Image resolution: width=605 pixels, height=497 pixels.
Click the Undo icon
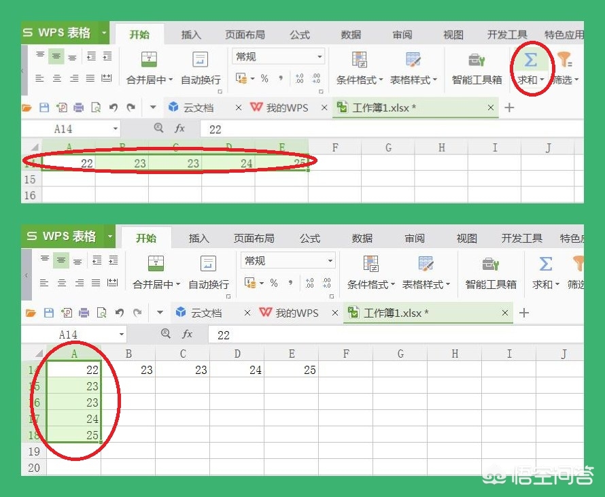[x=112, y=107]
